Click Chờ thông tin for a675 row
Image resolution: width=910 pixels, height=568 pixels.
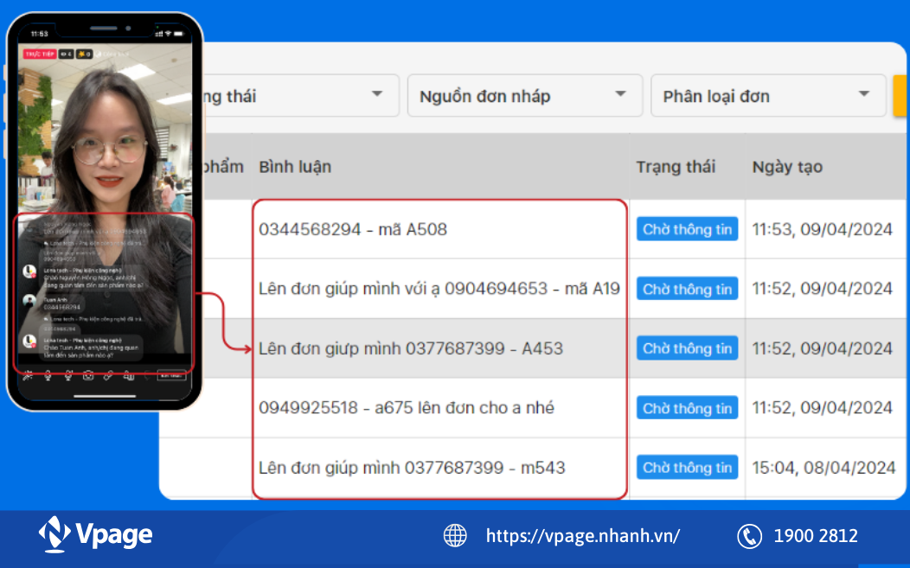pyautogui.click(x=687, y=408)
